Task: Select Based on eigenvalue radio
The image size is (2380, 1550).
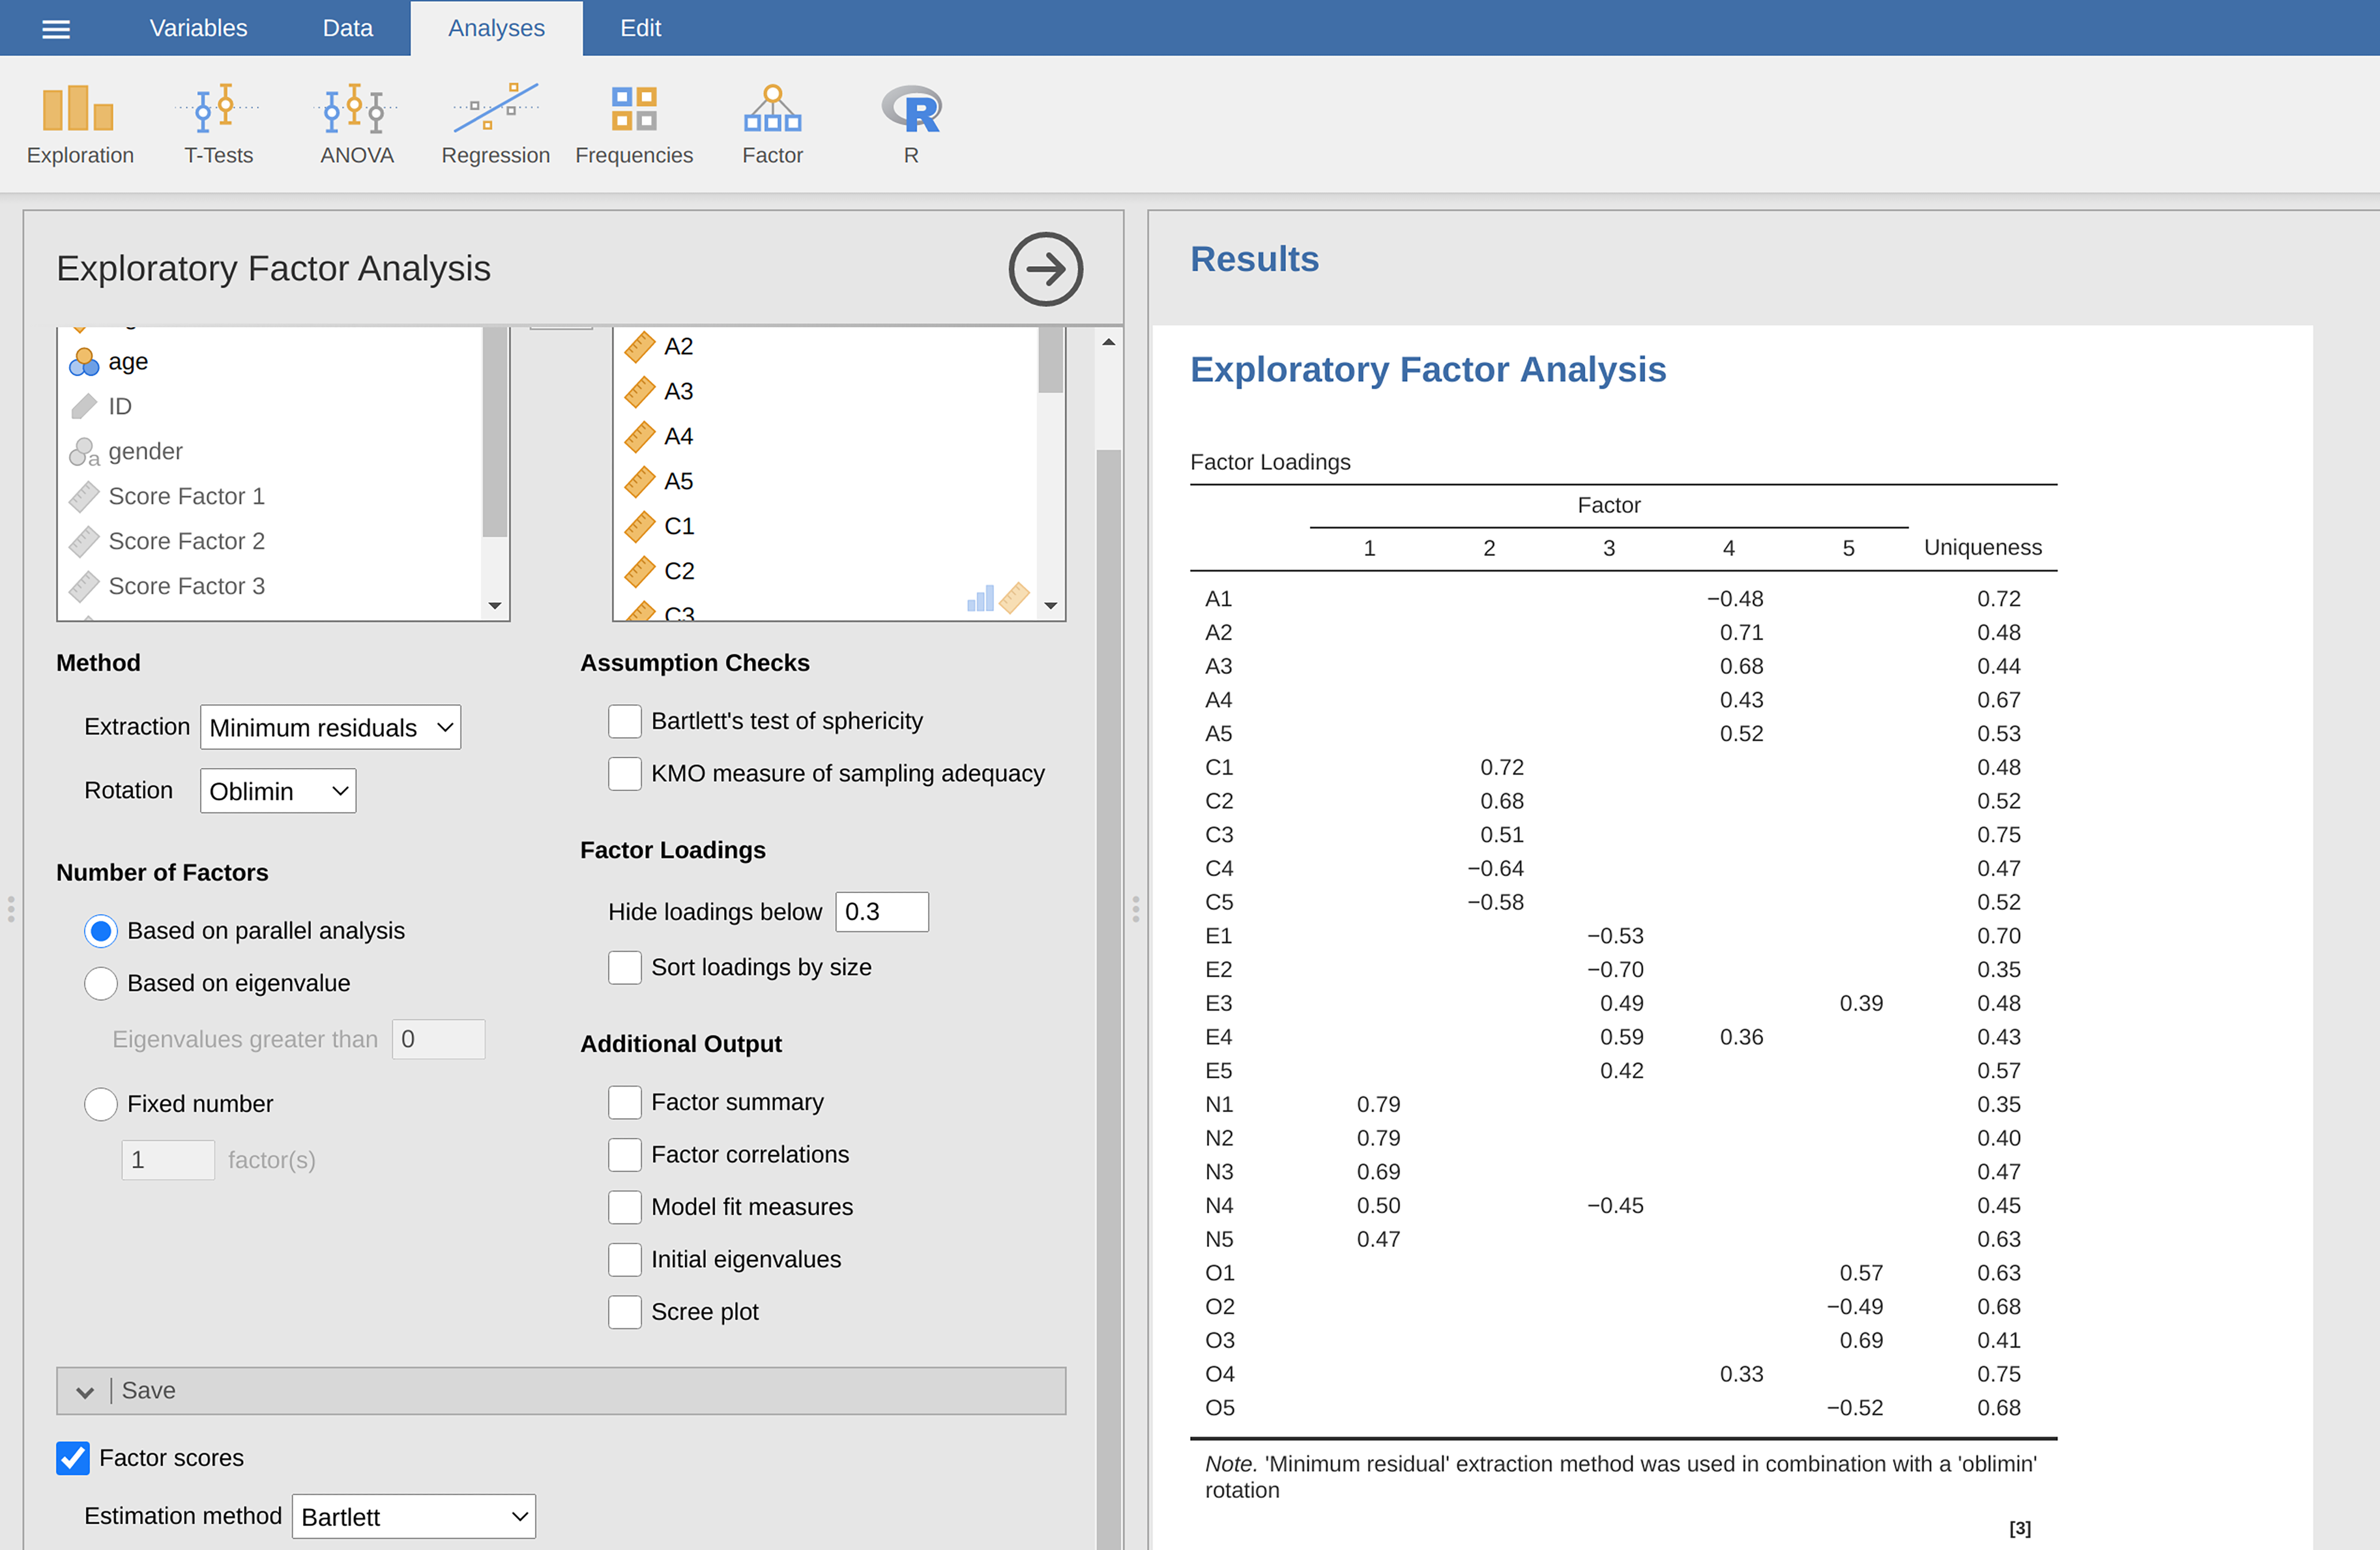Action: pyautogui.click(x=101, y=984)
